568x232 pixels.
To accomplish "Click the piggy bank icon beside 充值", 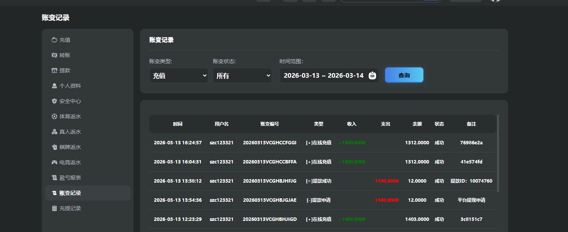I will 54,40.
